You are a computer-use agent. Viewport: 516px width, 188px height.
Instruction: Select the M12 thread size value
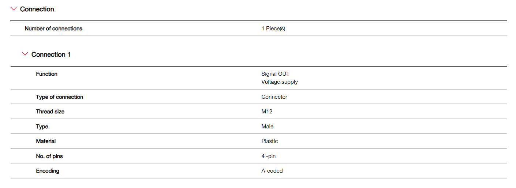click(267, 112)
